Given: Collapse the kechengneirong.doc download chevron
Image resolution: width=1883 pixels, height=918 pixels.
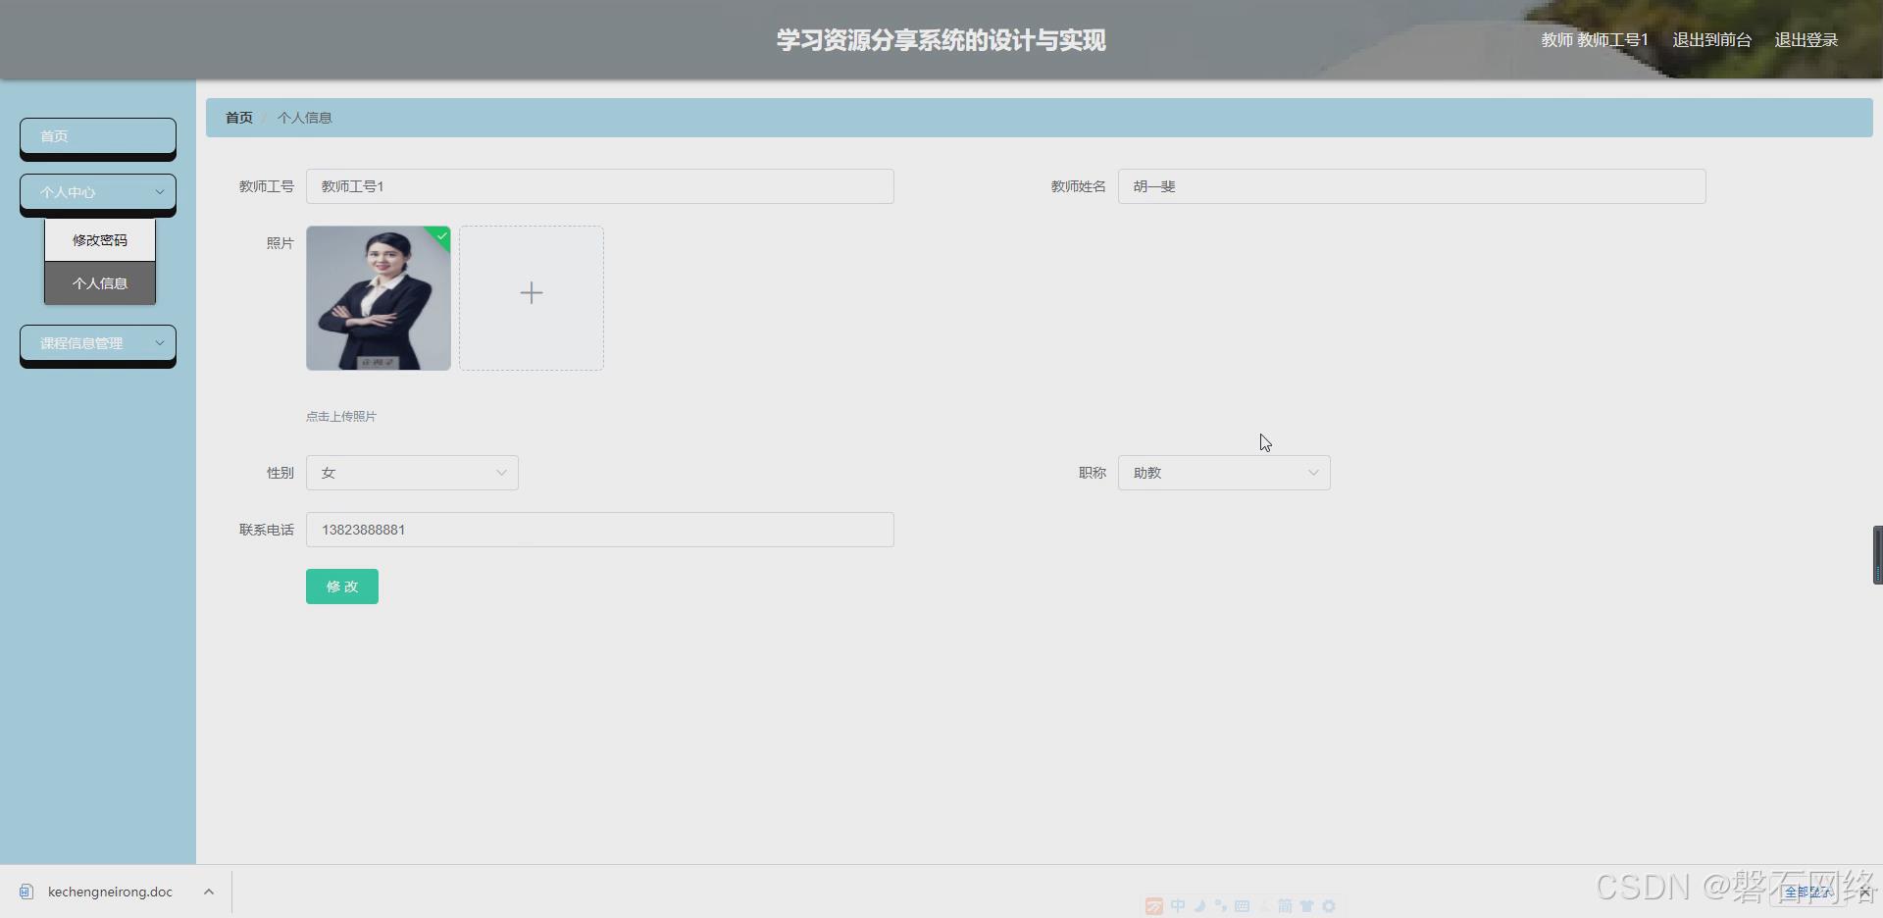Looking at the screenshot, I should pos(208,892).
